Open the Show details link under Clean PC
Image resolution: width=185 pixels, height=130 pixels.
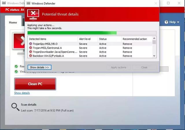22,93
